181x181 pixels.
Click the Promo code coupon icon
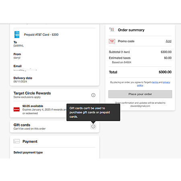tap(112, 41)
